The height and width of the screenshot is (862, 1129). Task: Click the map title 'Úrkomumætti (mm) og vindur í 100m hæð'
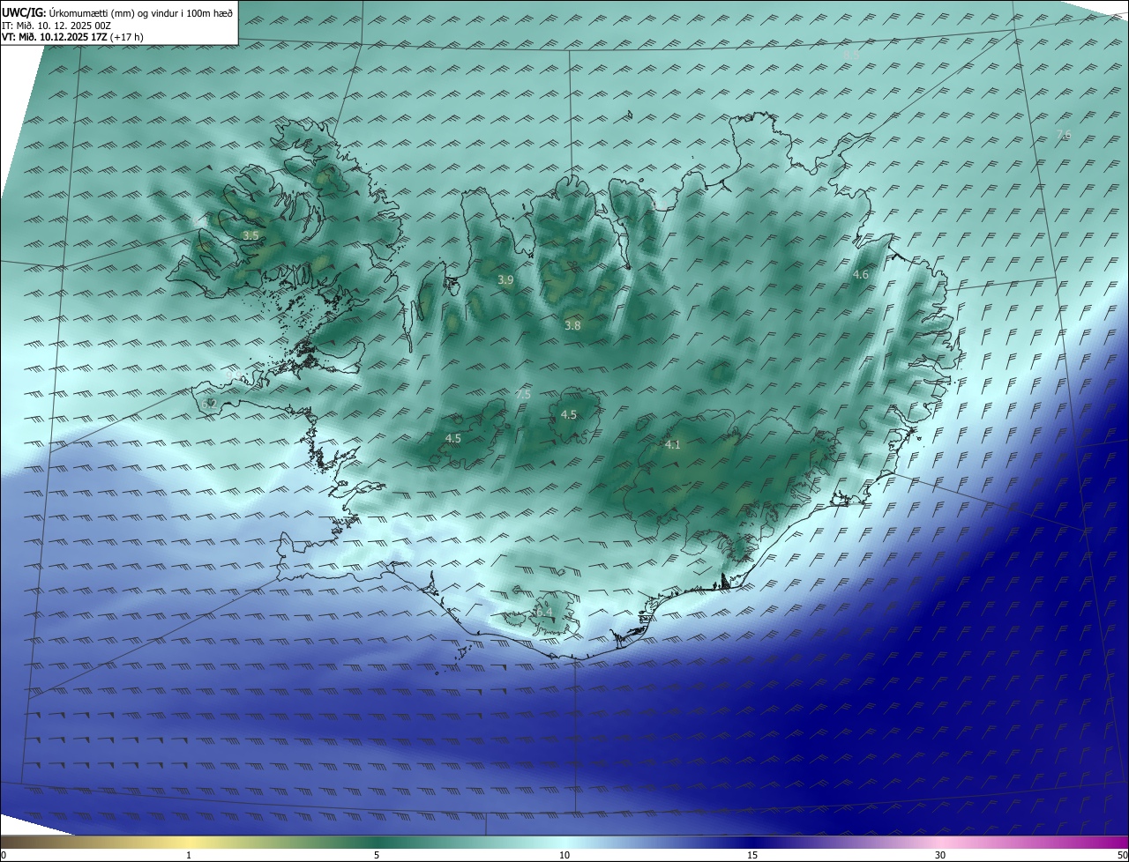point(139,13)
